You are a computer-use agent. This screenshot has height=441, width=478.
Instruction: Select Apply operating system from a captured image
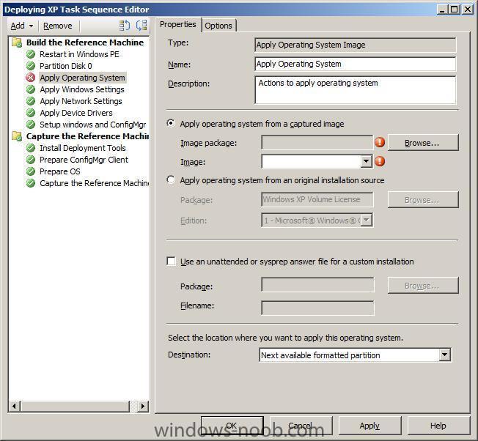(171, 123)
